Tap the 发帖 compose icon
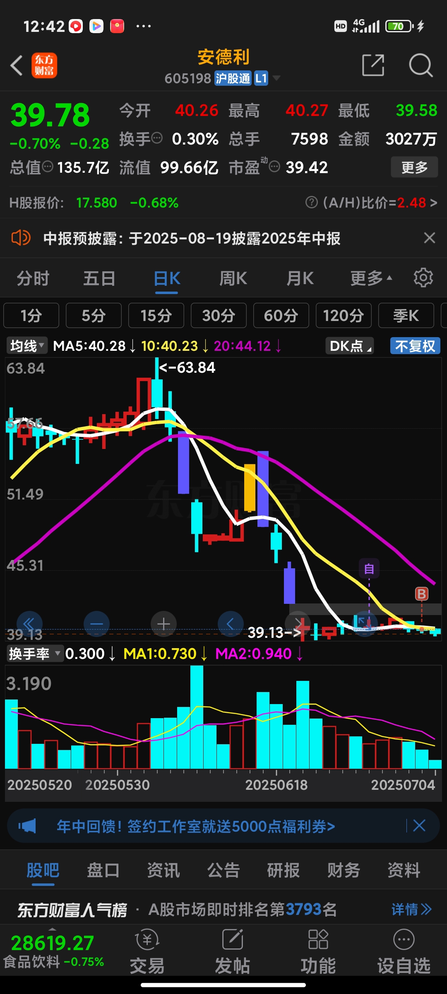Image resolution: width=447 pixels, height=994 pixels. [x=233, y=939]
